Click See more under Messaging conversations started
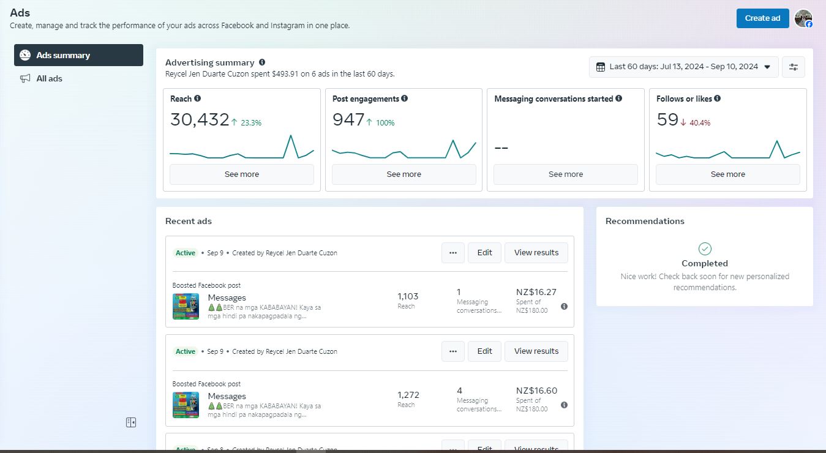The height and width of the screenshot is (453, 826). (x=566, y=174)
